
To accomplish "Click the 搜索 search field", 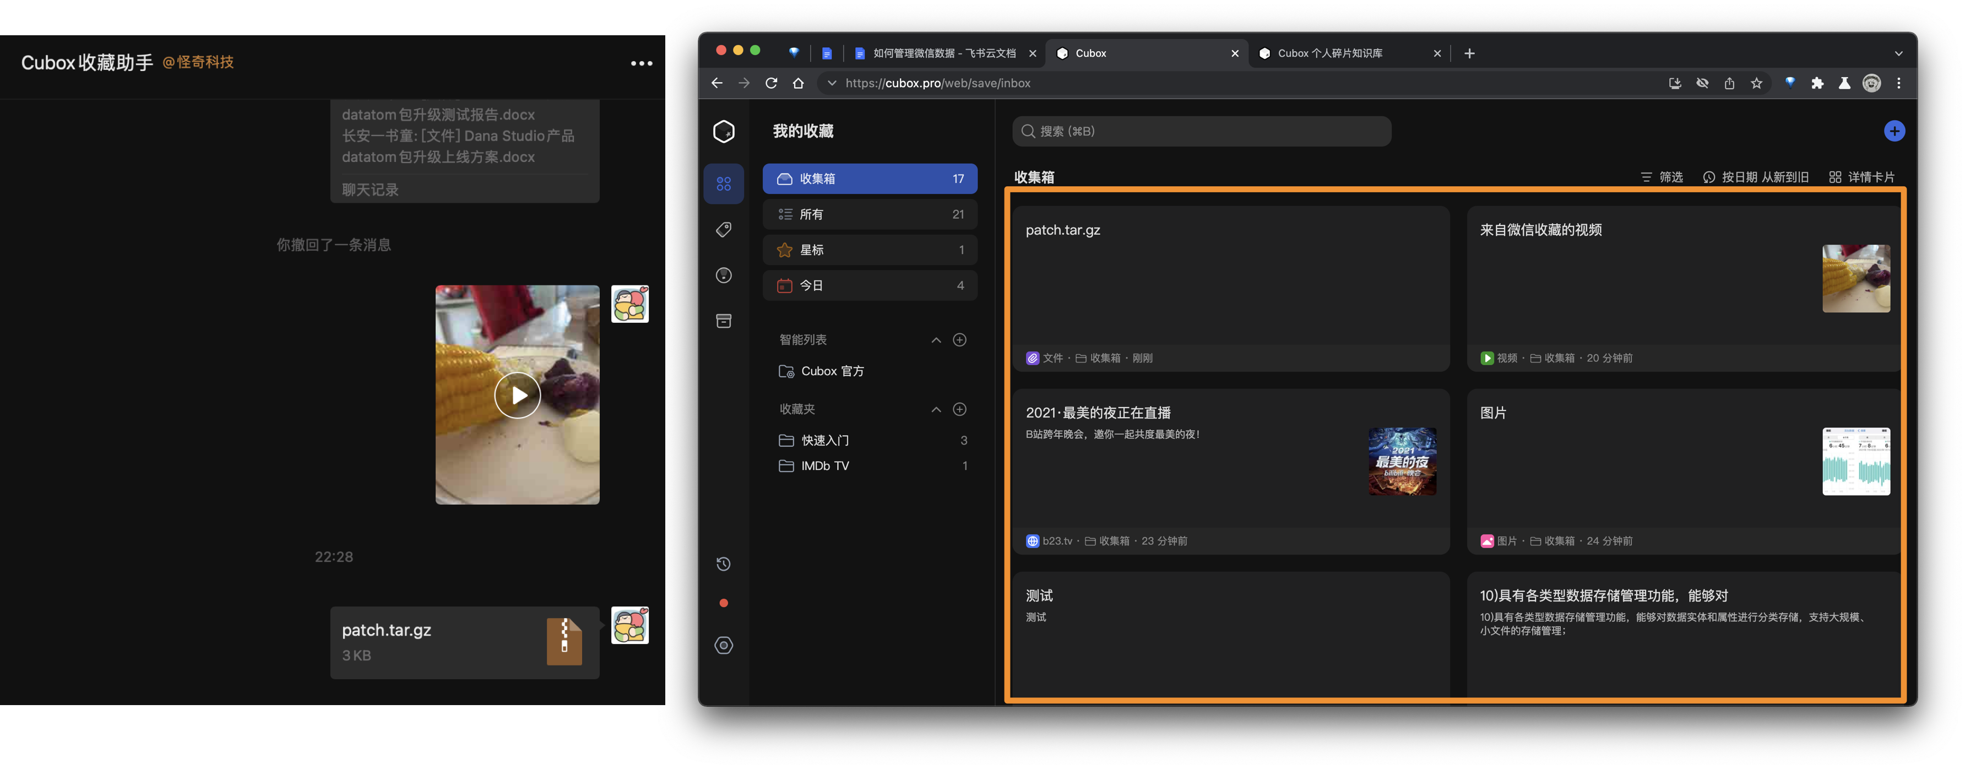I will tap(1202, 131).
